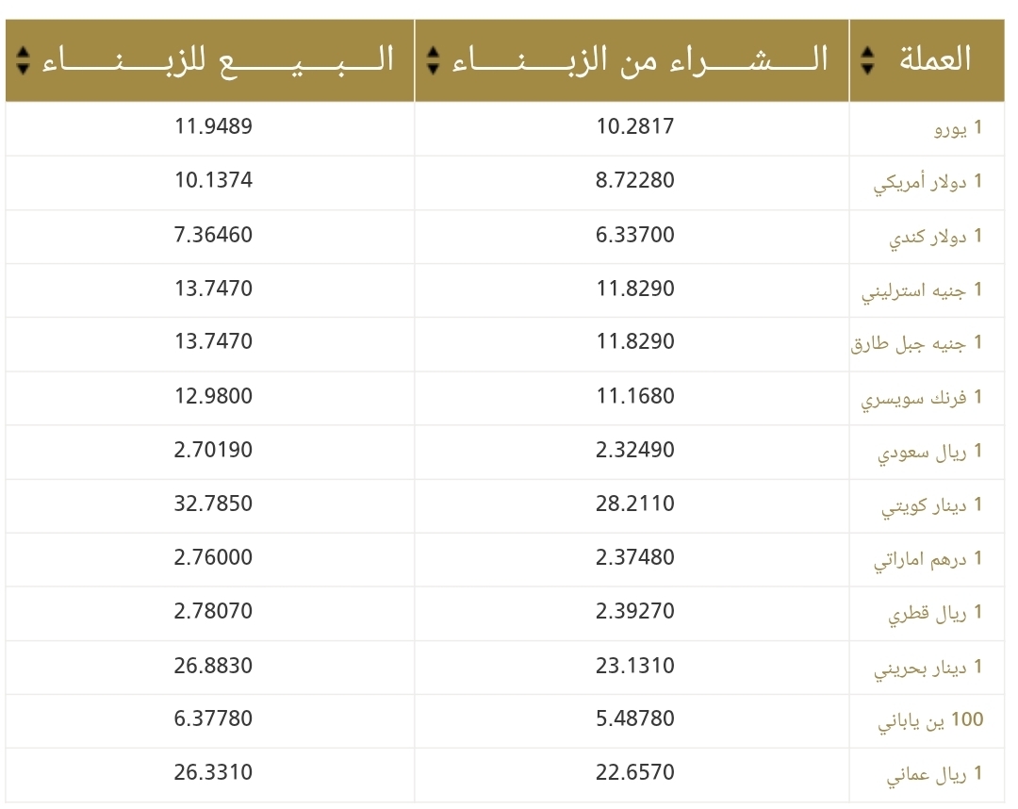Open the 1 فرنك سويسري link
Viewport: 1018px width, 809px height.
point(922,397)
